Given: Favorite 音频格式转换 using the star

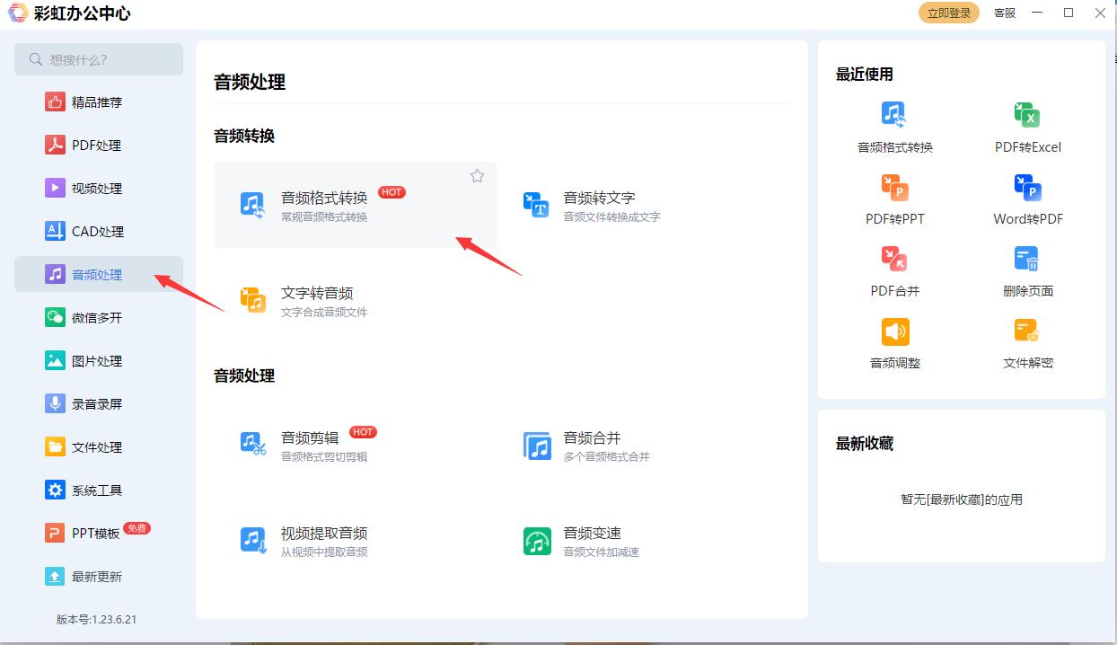Looking at the screenshot, I should pyautogui.click(x=477, y=175).
